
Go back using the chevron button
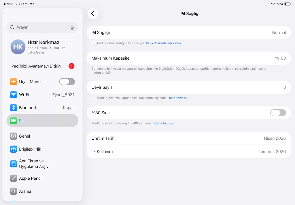[93, 14]
